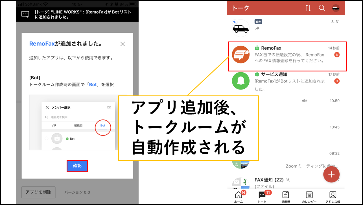Switch to the カレンダー tab
Screen dimensions: 363x205
tap(309, 197)
